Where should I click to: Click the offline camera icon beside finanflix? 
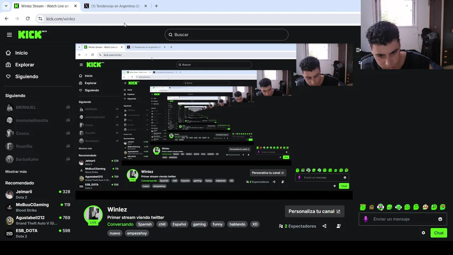tap(68, 146)
